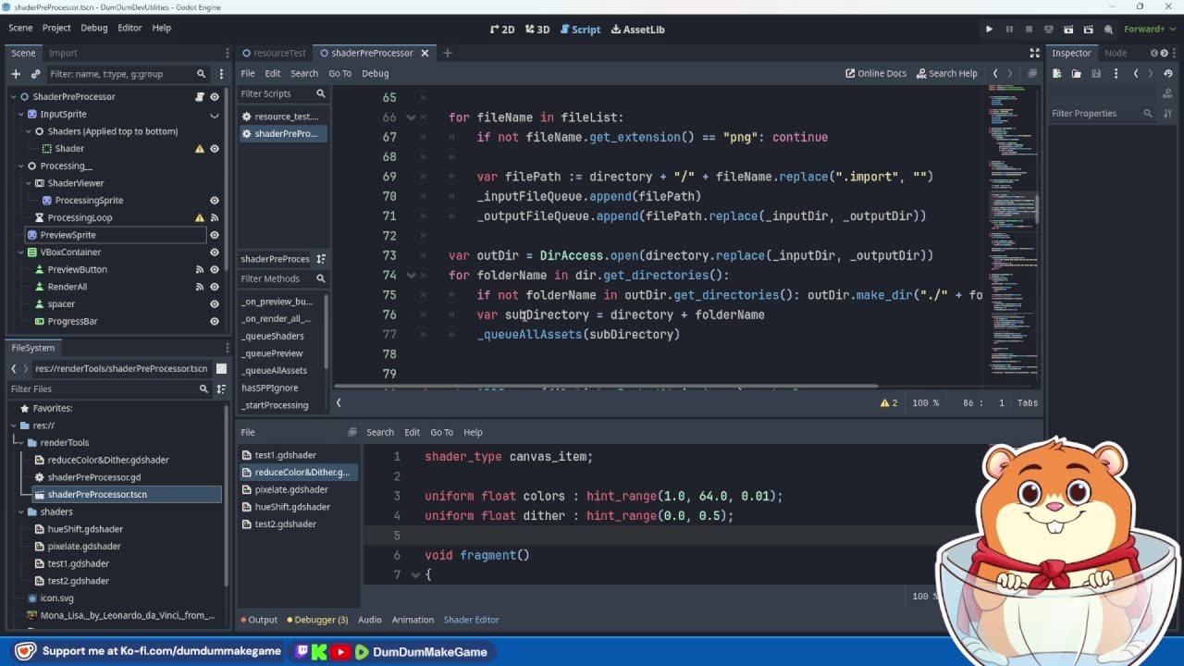This screenshot has width=1184, height=666.
Task: Open the signals icon on RenderAll
Action: 200,287
